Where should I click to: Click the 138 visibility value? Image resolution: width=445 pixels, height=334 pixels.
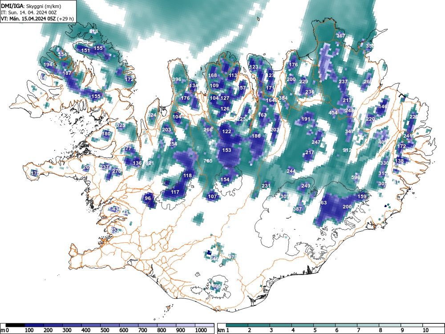point(399,161)
